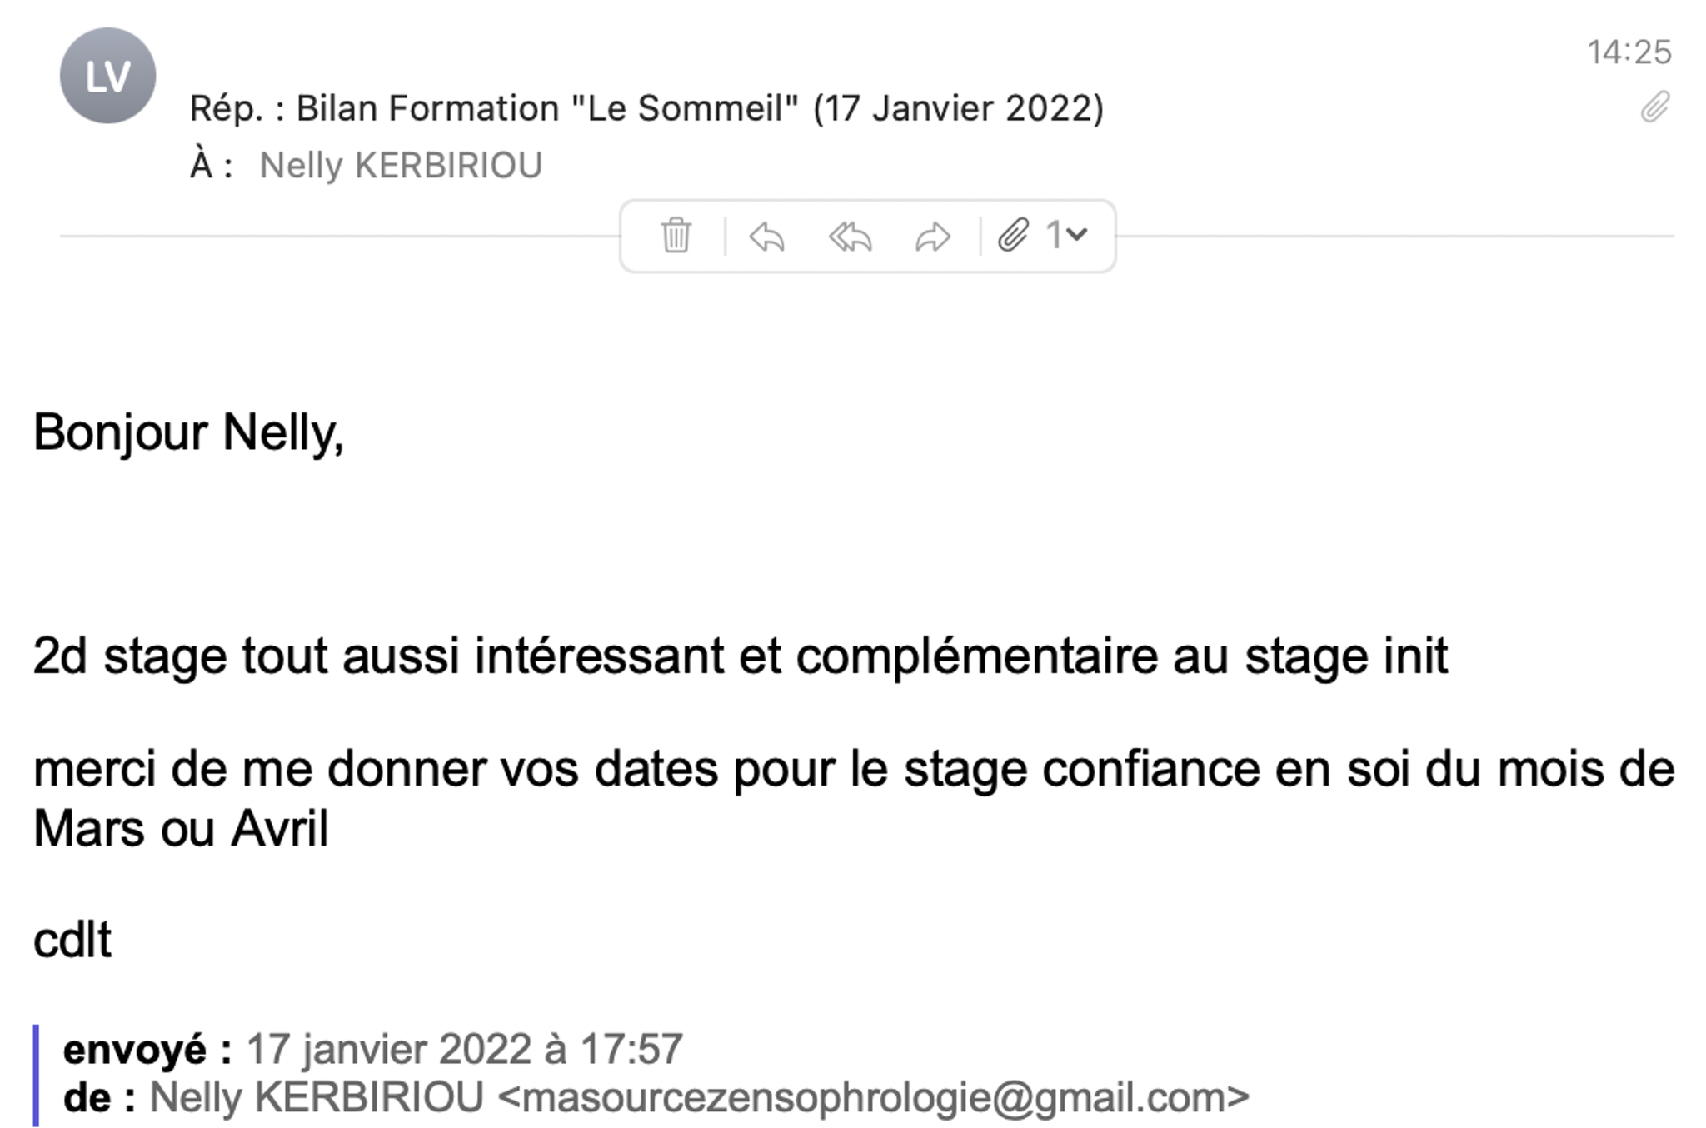Expand the attachment chevron dropdown
1706x1128 pixels.
[1076, 236]
